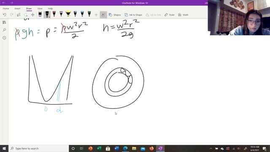Go forward using the title bar arrow
This screenshot has width=270, height=152.
click(x=11, y=3)
